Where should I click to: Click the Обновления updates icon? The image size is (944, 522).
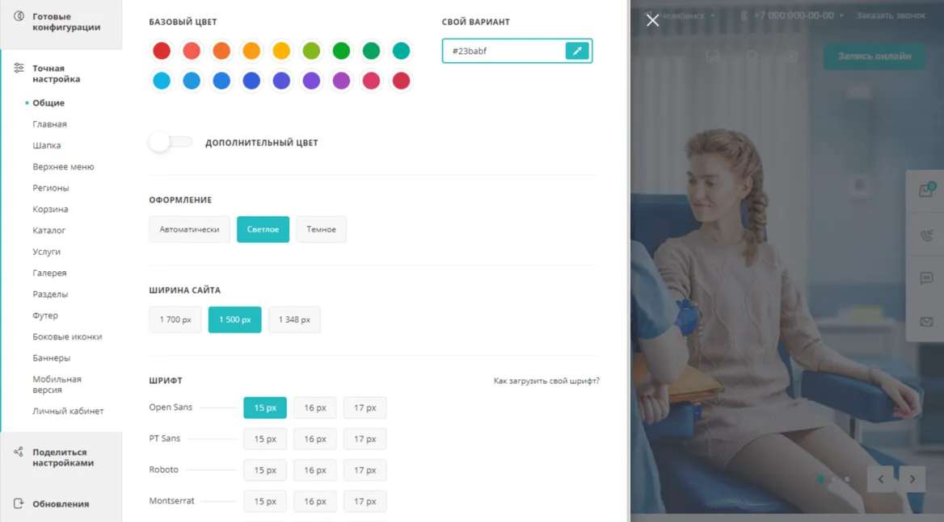coord(19,503)
